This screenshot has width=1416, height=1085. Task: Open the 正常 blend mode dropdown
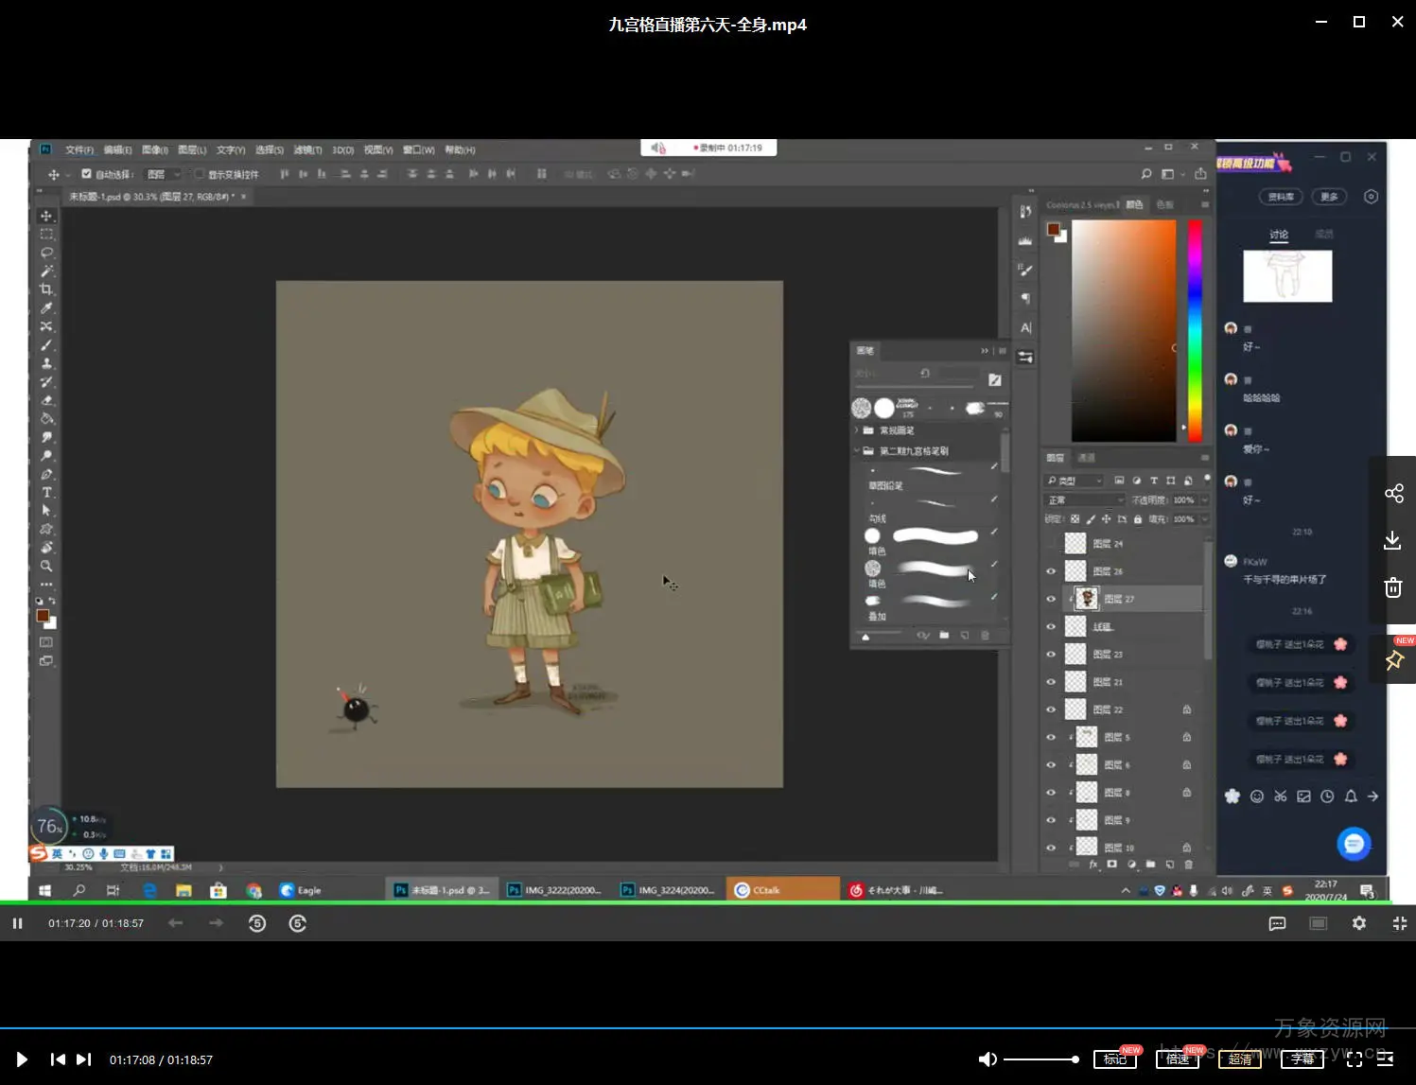tap(1084, 500)
